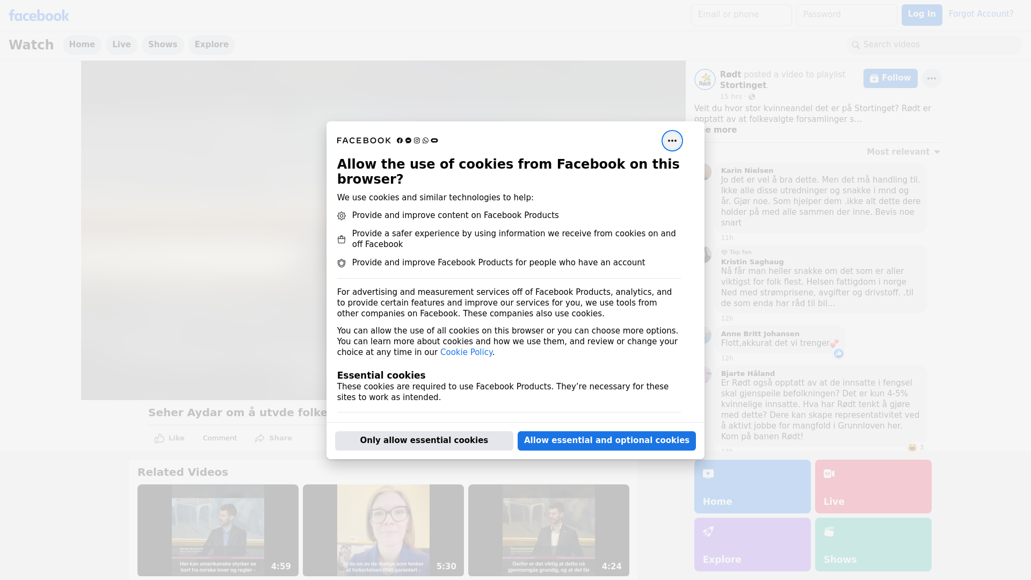This screenshot has width=1031, height=580.
Task: Click search magnifier in video search
Action: 856,45
